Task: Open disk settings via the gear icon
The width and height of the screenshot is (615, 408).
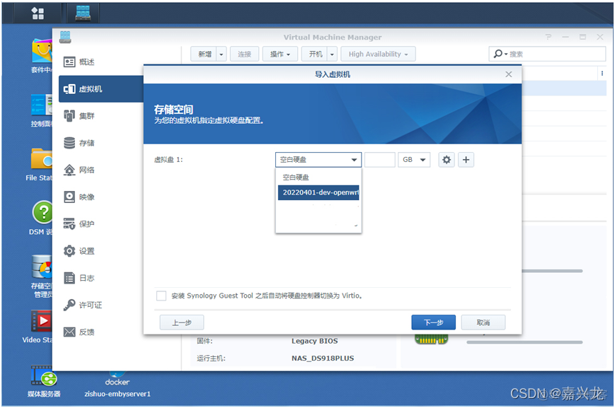Action: pos(446,159)
